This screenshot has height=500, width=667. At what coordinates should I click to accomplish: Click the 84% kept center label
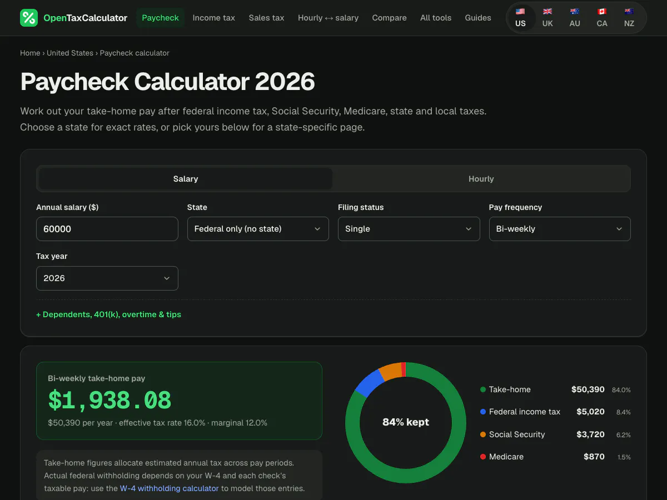pos(406,422)
